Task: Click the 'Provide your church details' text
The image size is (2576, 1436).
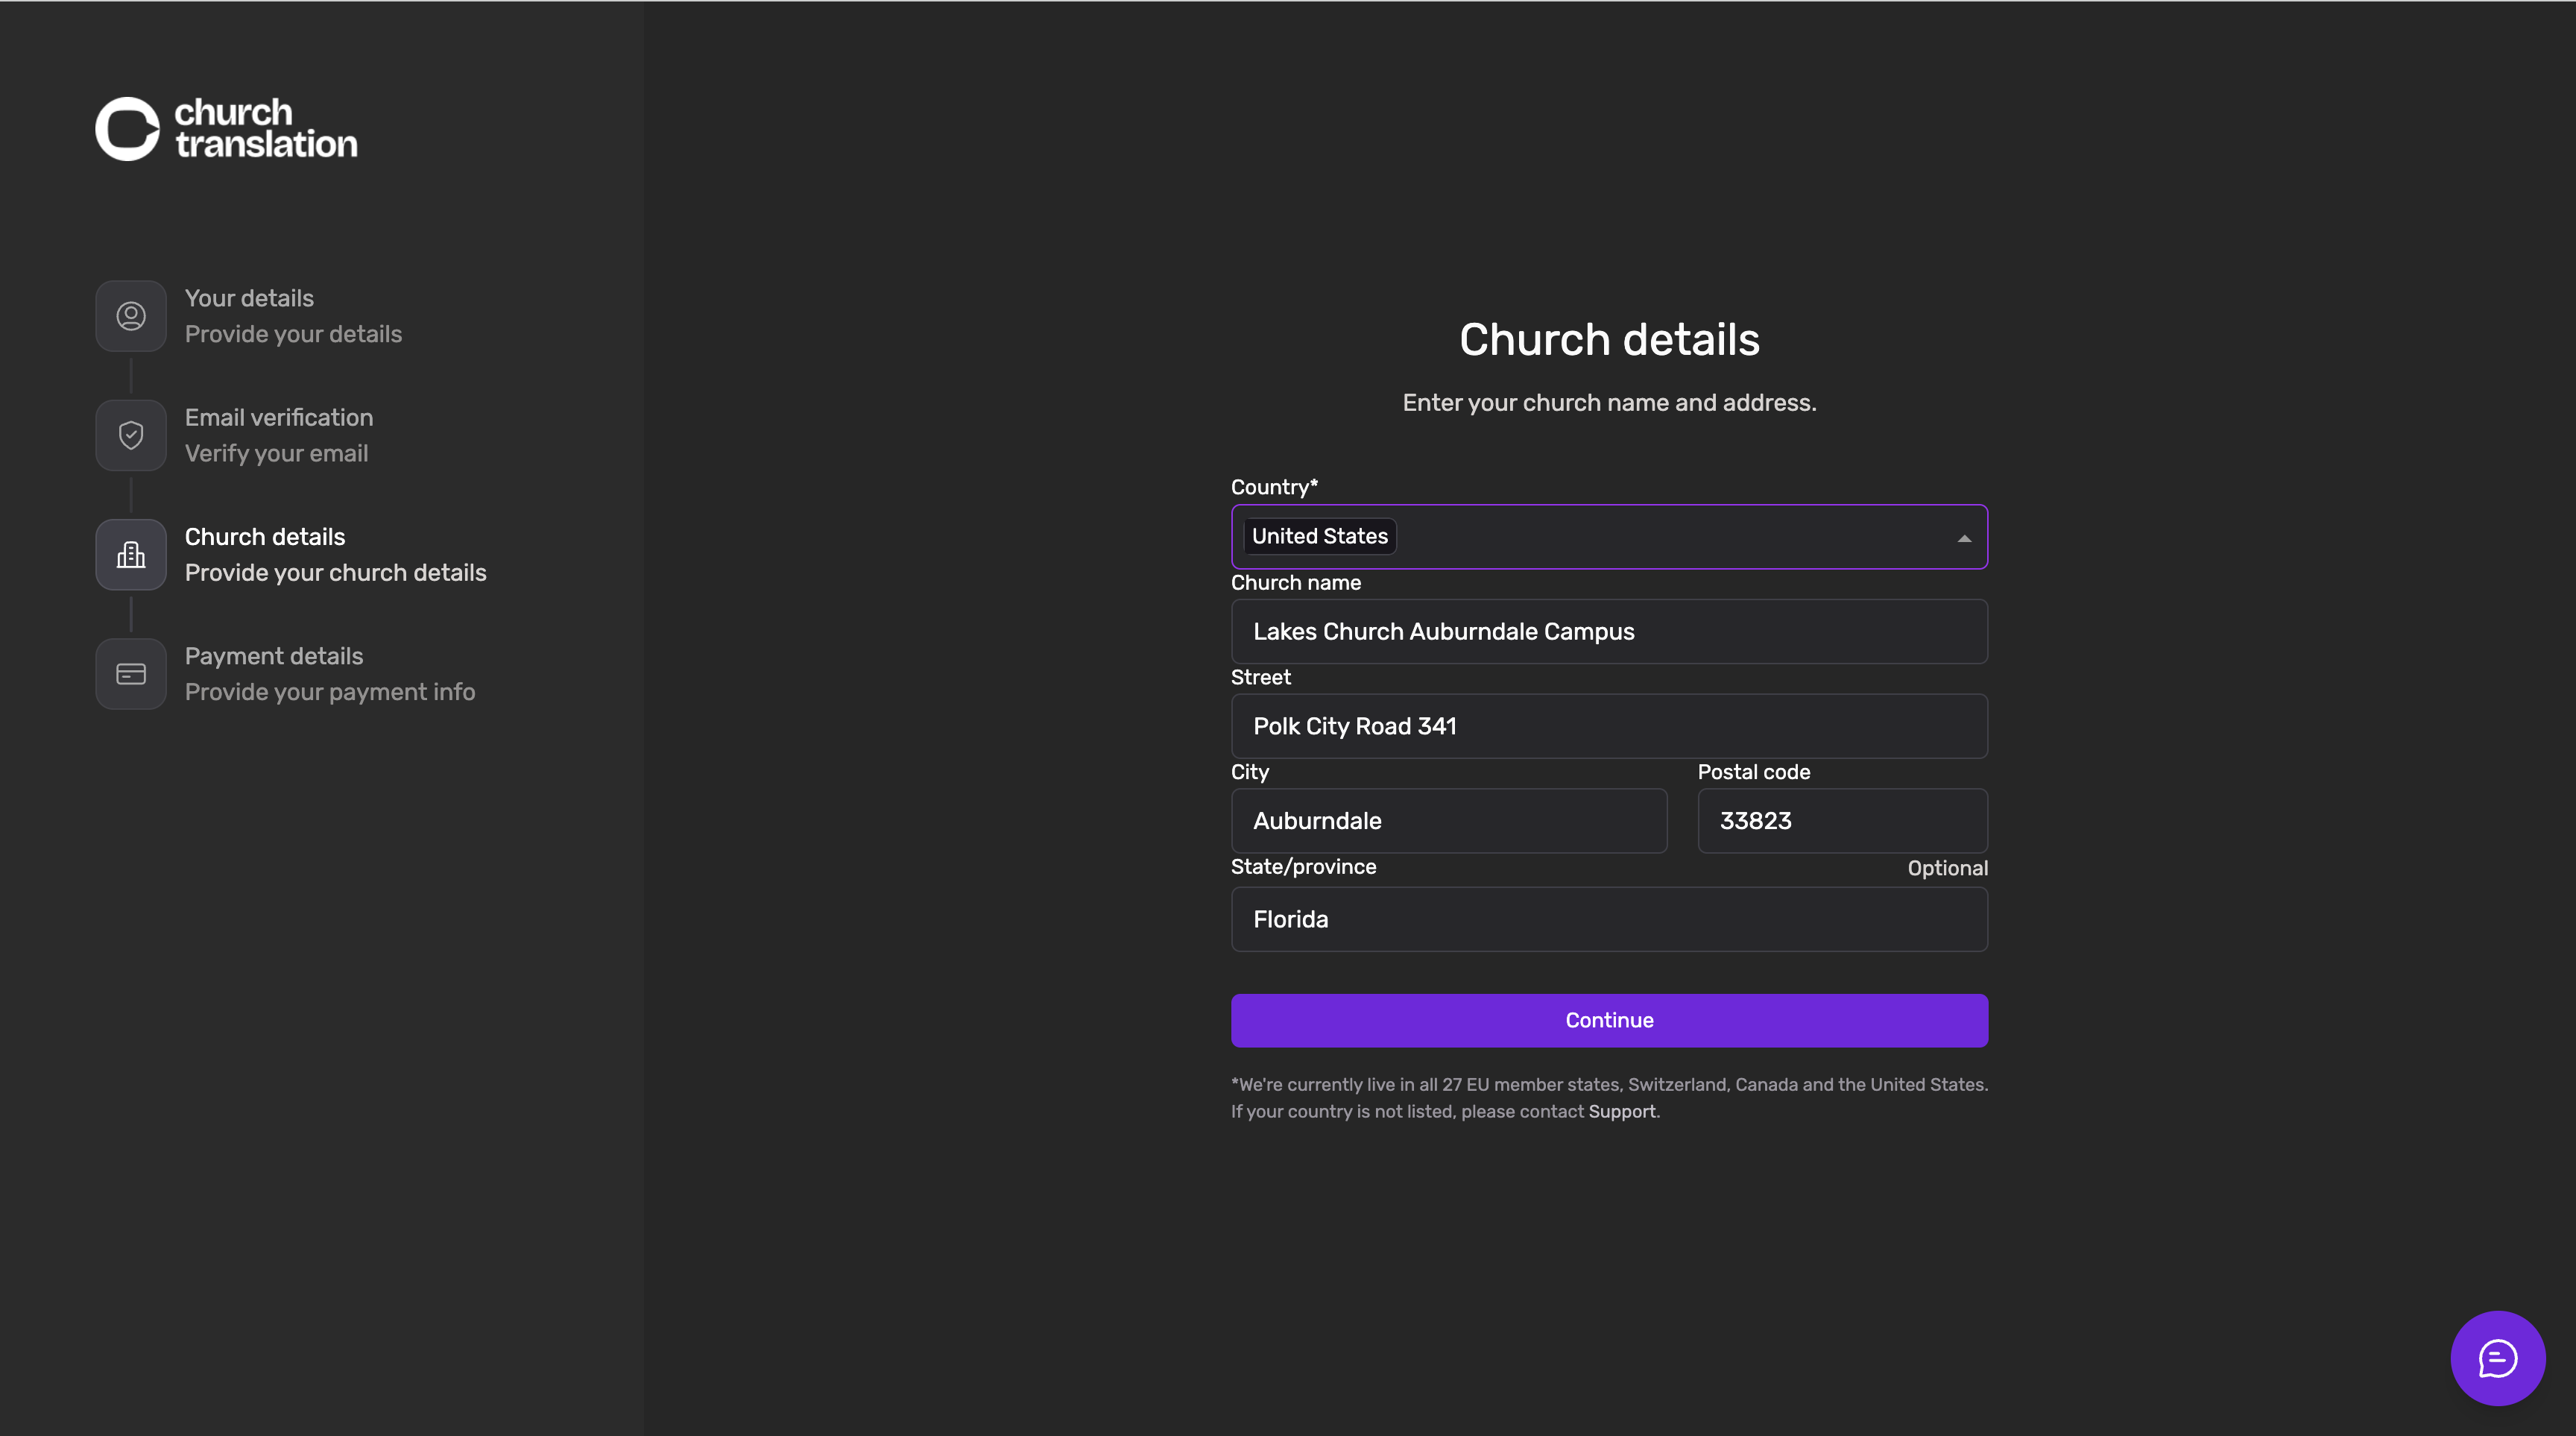Action: point(336,573)
